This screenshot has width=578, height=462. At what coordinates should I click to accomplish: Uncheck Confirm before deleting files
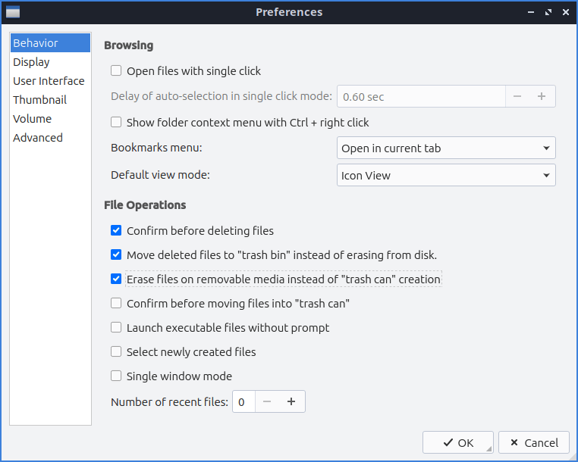[116, 231]
